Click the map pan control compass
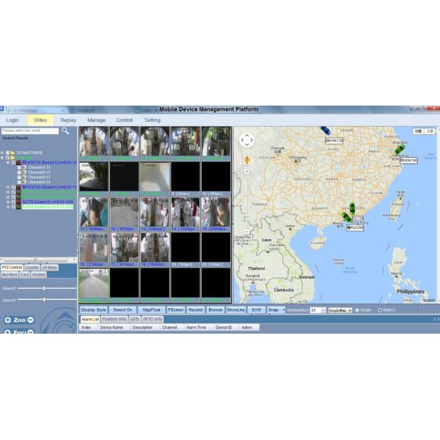The width and height of the screenshot is (440, 440). click(247, 140)
